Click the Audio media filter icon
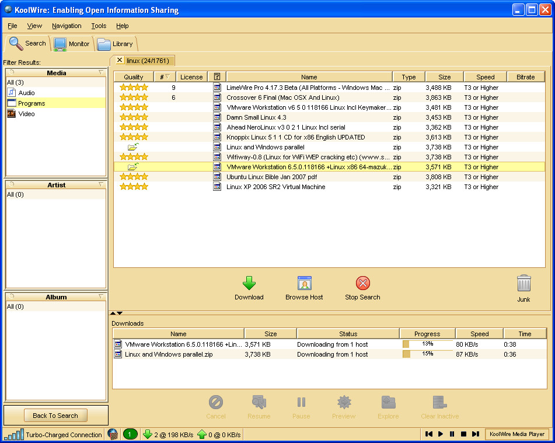This screenshot has width=555, height=443. [11, 92]
